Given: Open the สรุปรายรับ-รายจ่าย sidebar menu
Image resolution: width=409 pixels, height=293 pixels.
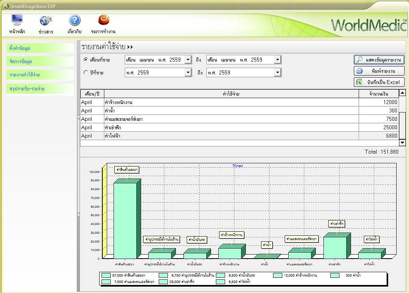Looking at the screenshot, I should click(40, 88).
